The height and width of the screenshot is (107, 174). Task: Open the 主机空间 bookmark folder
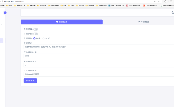coord(90,5)
